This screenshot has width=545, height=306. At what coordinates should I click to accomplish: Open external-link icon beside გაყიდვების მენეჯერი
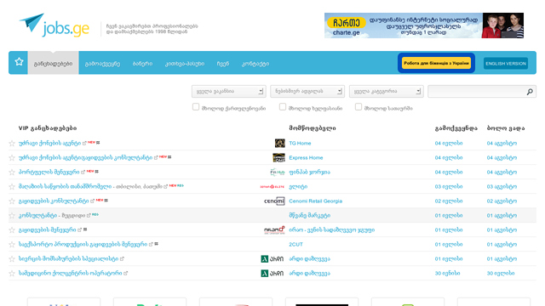[79, 229]
